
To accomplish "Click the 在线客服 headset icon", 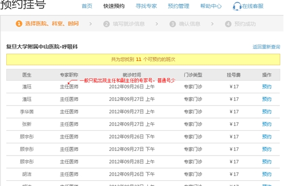I will coord(237,6).
